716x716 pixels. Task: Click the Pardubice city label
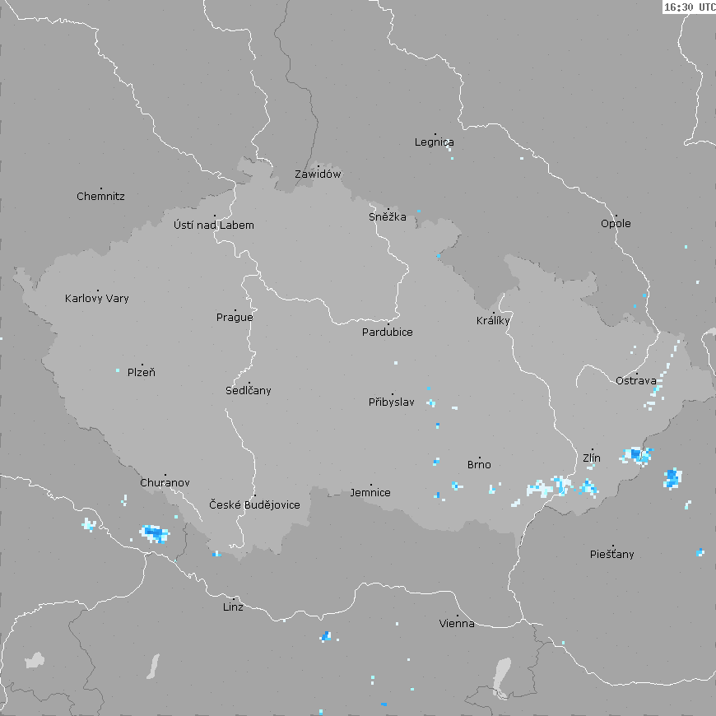pos(388,332)
